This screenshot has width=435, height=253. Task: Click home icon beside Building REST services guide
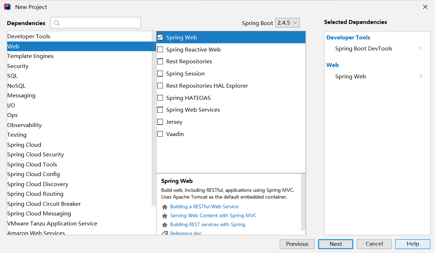point(165,225)
